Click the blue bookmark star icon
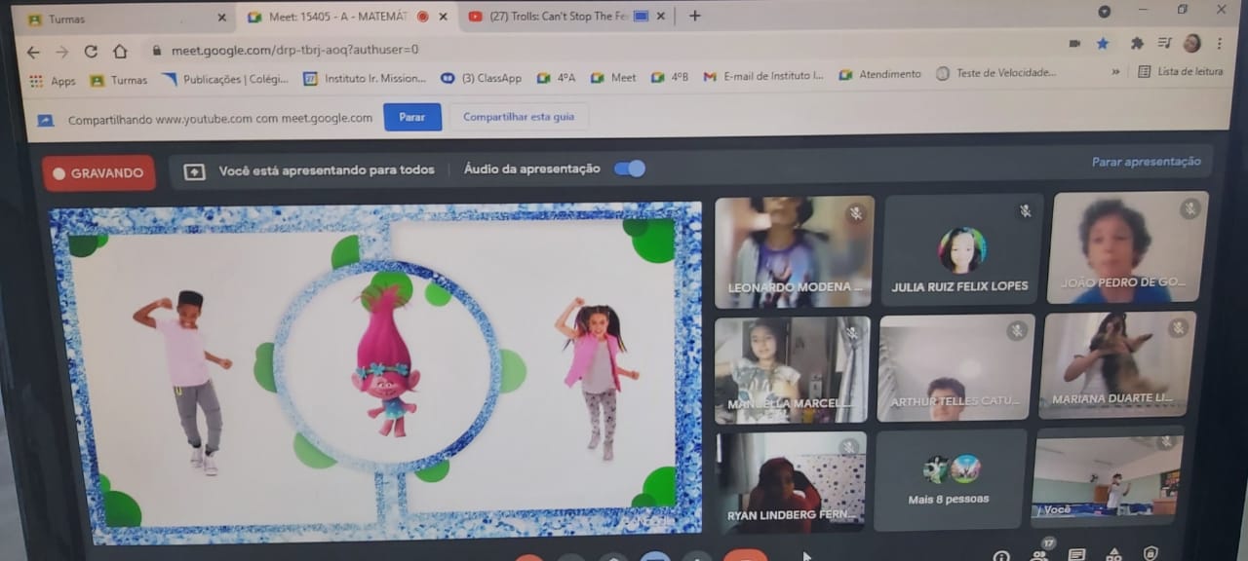The image size is (1248, 561). (1103, 44)
